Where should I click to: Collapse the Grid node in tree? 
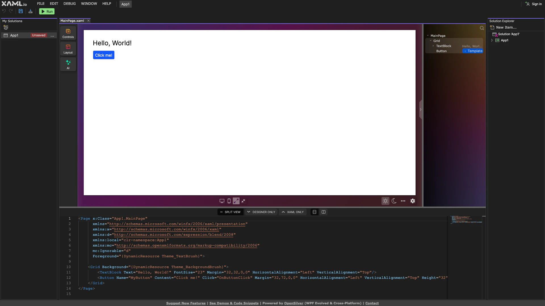431,41
